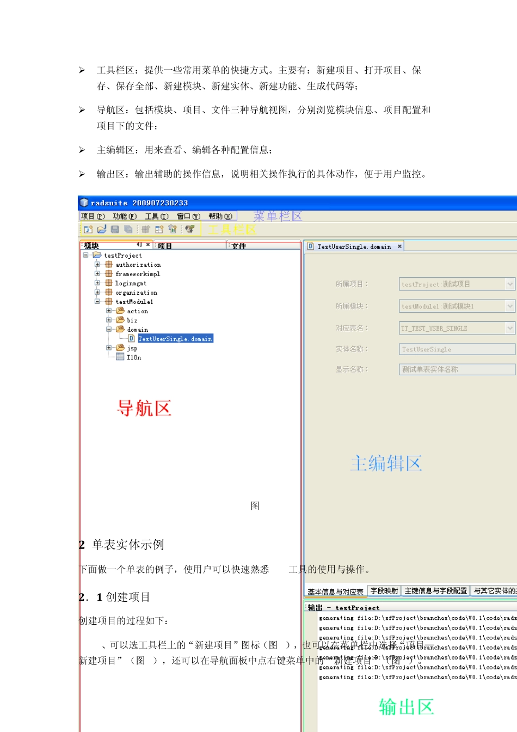The width and height of the screenshot is (517, 732).
Task: Click the New Function toolbar icon
Action: (173, 229)
